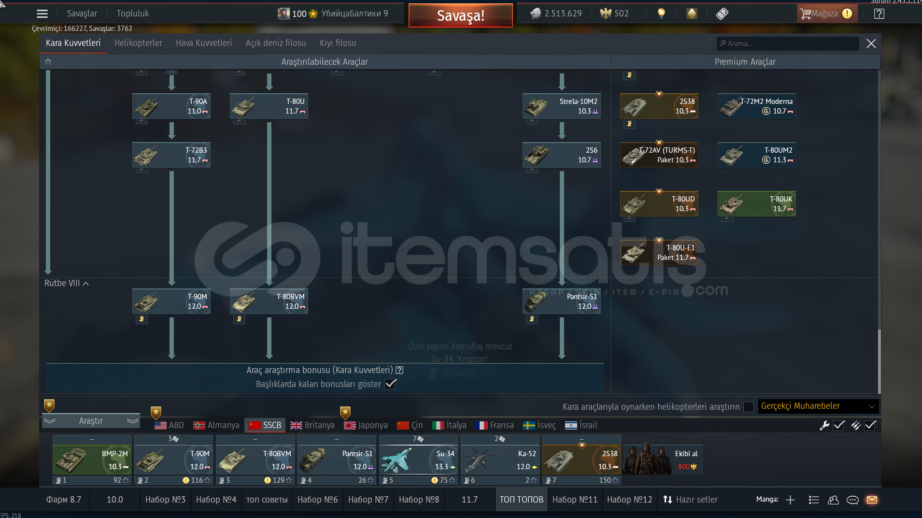Select the T-80UM2 premium vehicle

757,155
